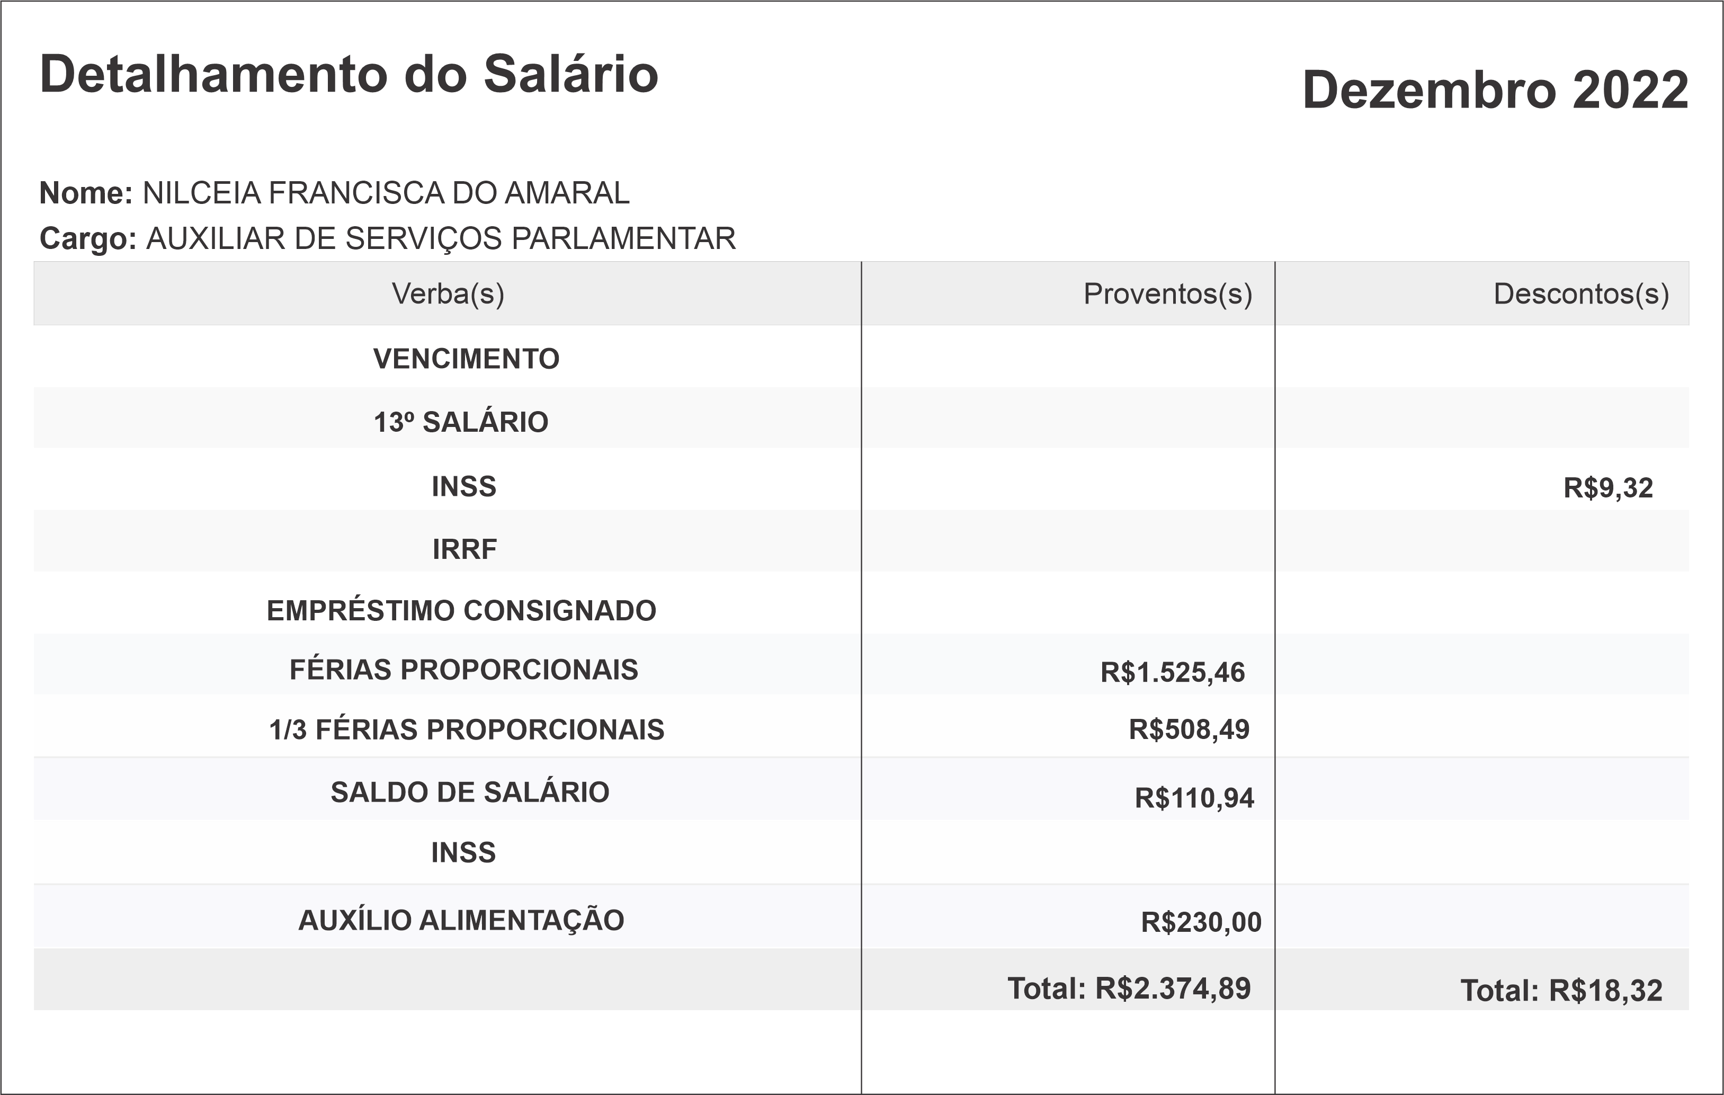Click the EMPRÉSTIMO CONSIGNADO row label
This screenshot has height=1095, width=1724.
tap(461, 611)
